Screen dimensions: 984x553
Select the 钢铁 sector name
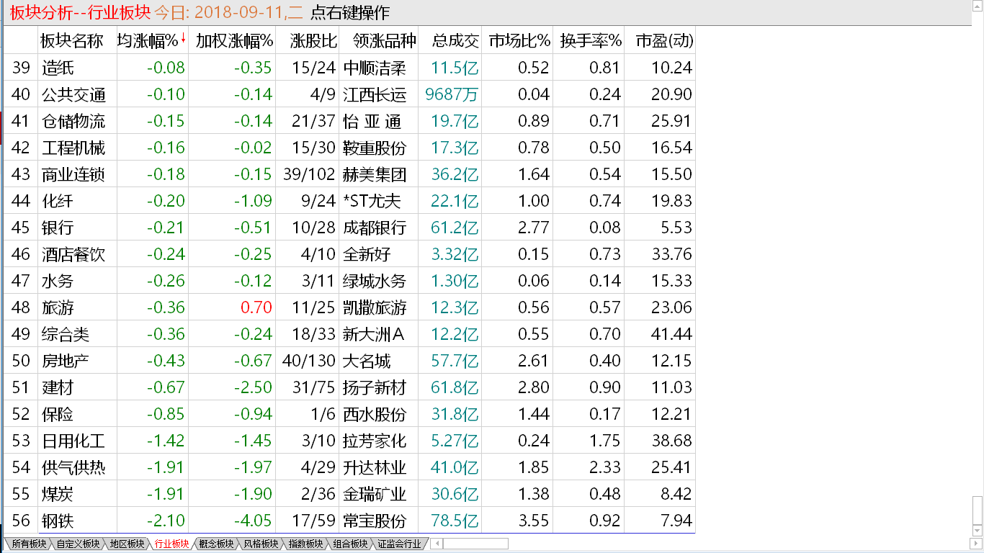[x=58, y=521]
